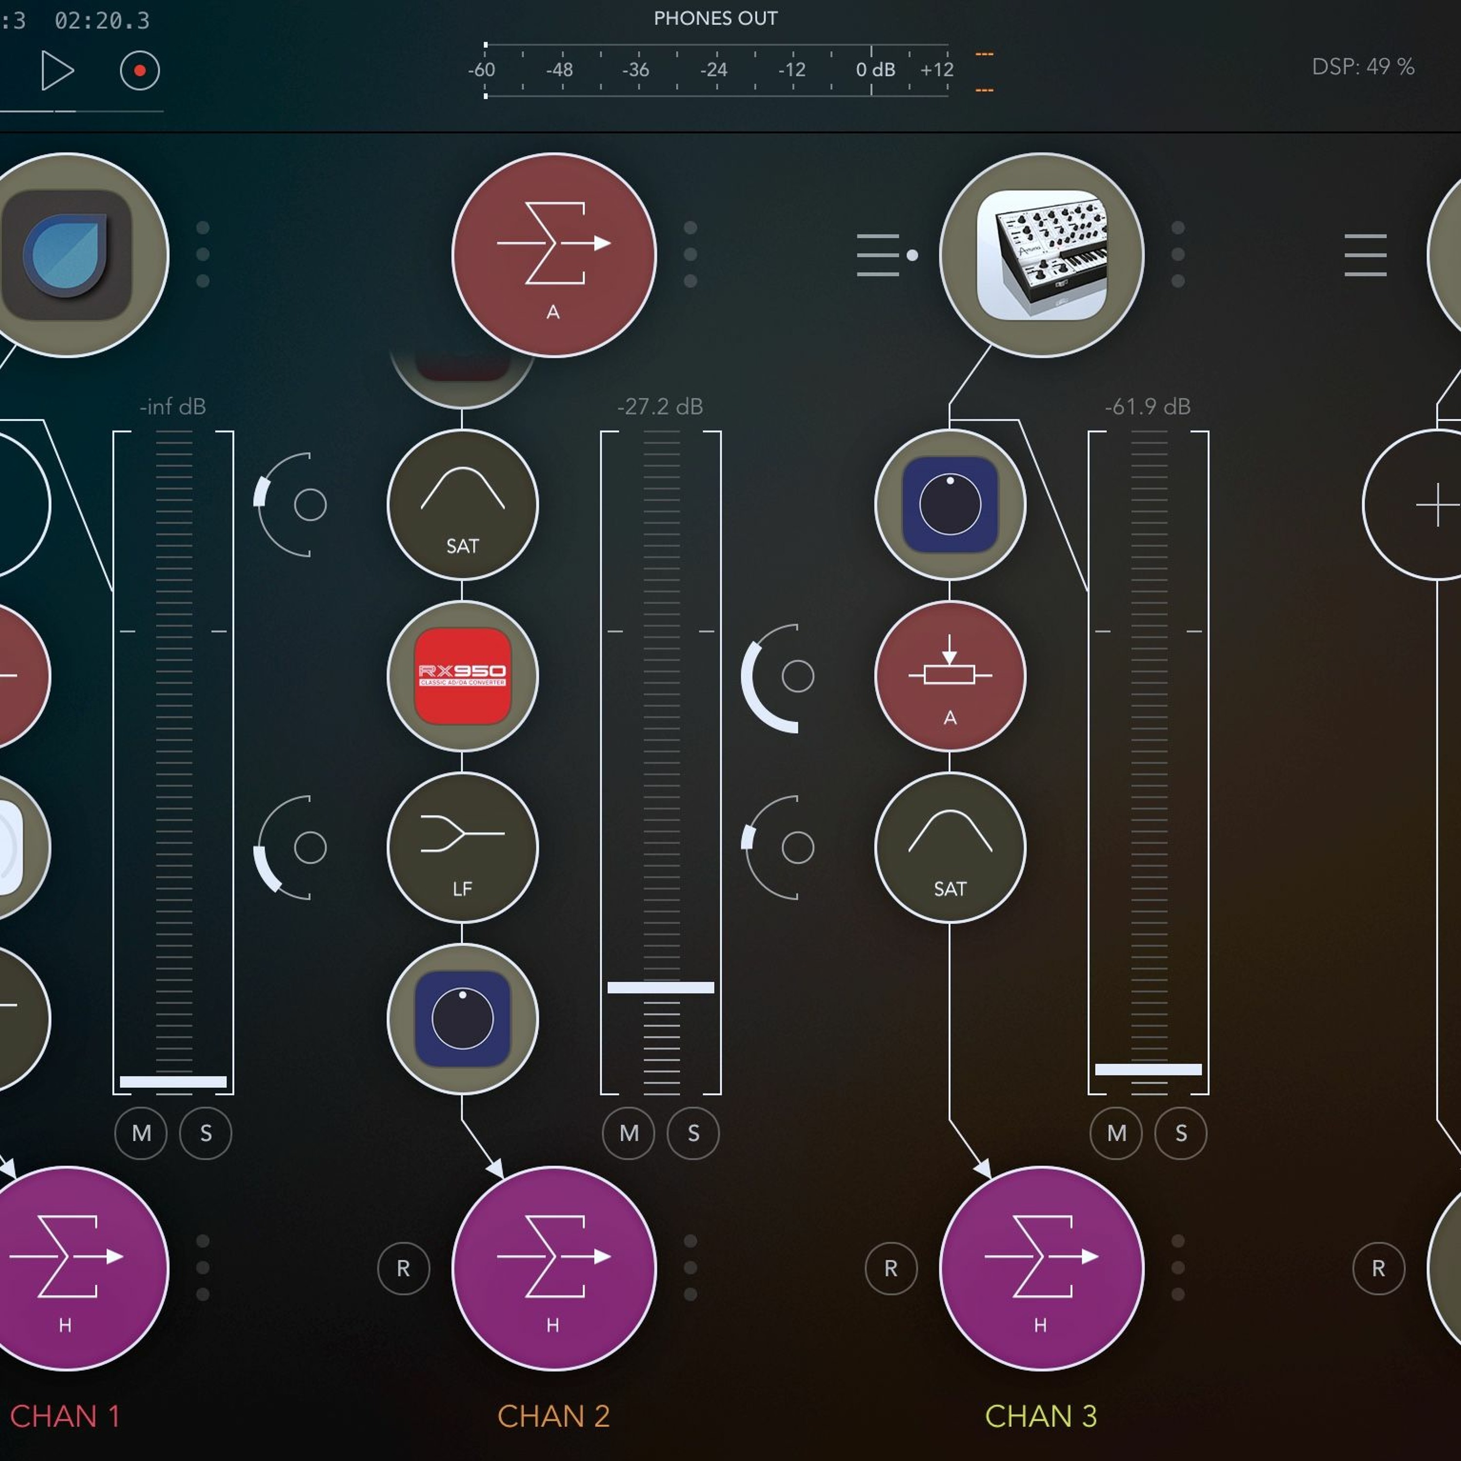Mute CHAN 3 with its M button
This screenshot has height=1461, width=1461.
click(1116, 1133)
